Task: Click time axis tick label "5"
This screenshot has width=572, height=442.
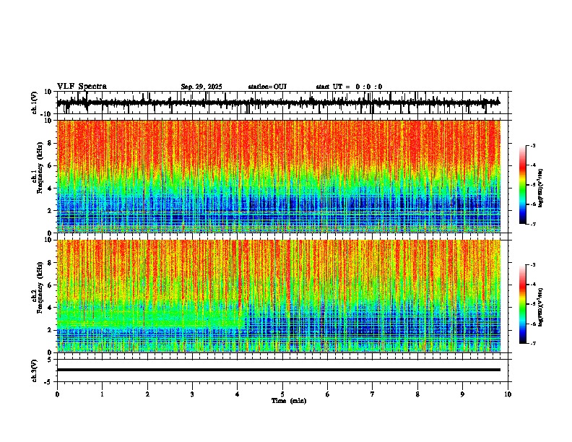Action: [x=282, y=394]
